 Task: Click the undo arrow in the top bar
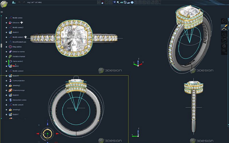(x=19, y=2)
